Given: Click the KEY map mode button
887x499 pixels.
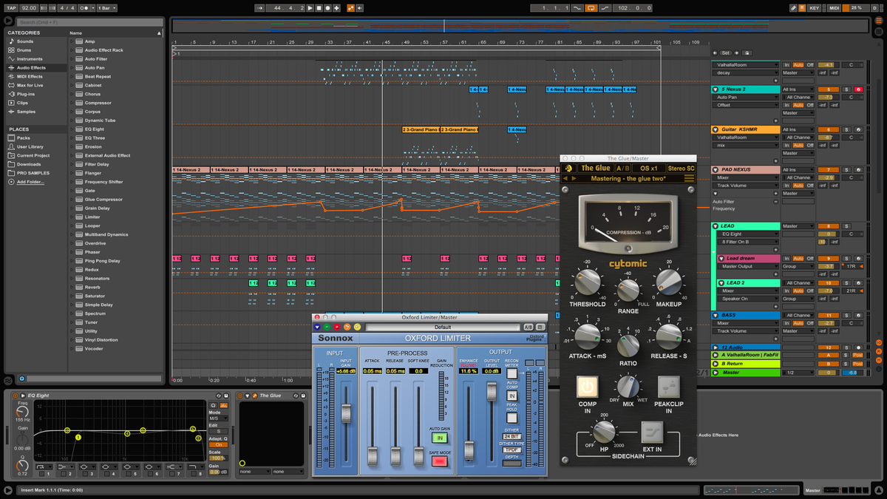Looking at the screenshot, I should pos(814,7).
